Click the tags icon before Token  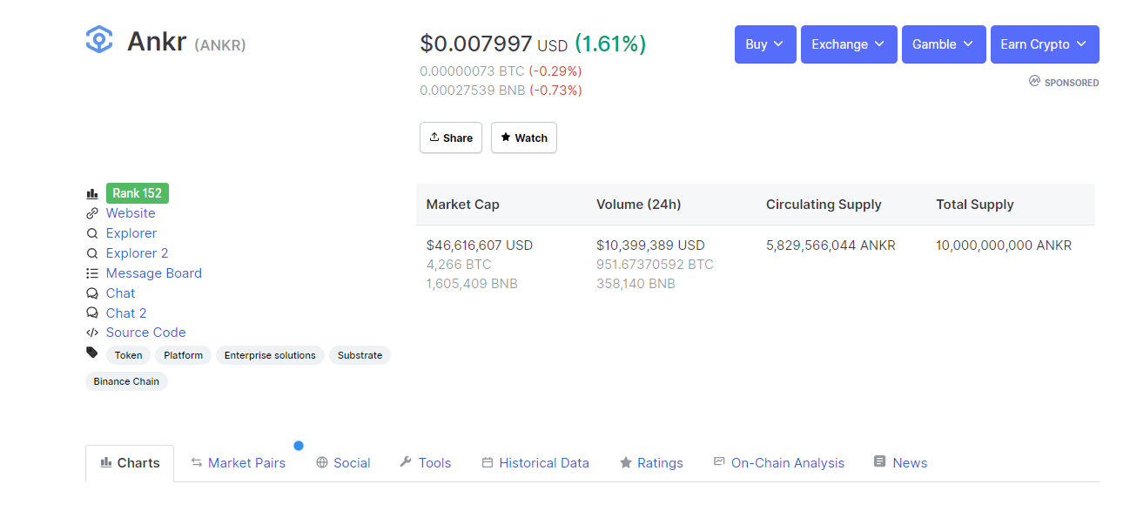(92, 353)
